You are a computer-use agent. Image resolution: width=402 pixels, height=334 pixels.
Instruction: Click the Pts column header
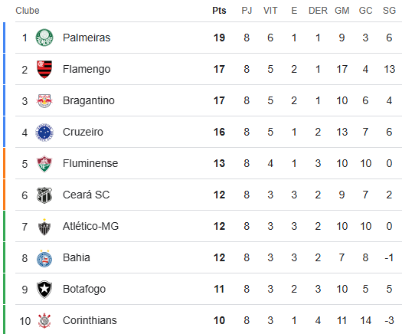point(219,11)
